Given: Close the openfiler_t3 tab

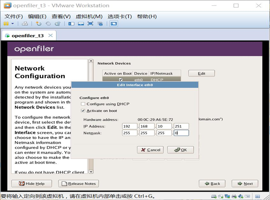Looking at the screenshot, I should click(51, 35).
